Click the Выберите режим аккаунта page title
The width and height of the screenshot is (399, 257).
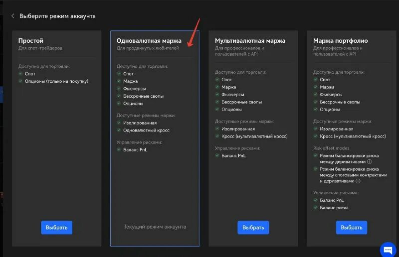[x=57, y=16]
